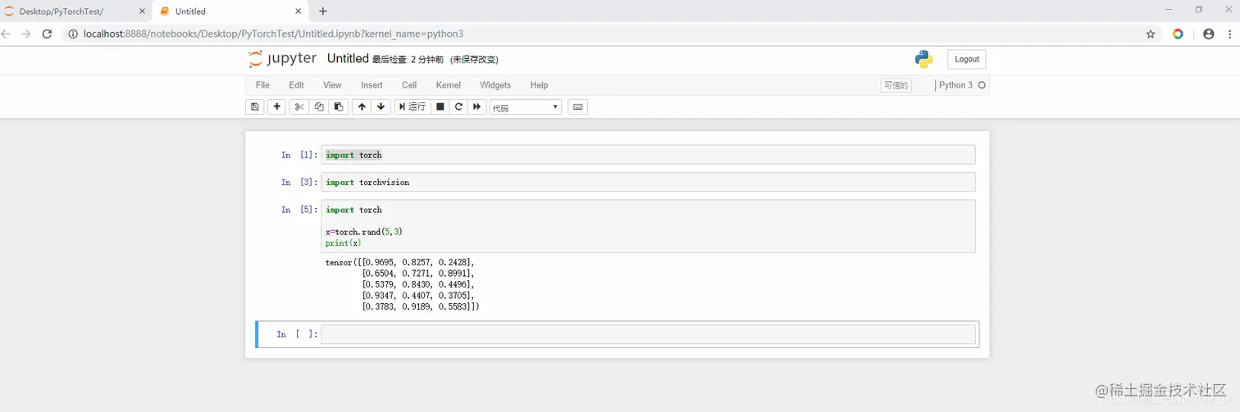The height and width of the screenshot is (412, 1240).
Task: Open the View menu
Action: tap(332, 85)
